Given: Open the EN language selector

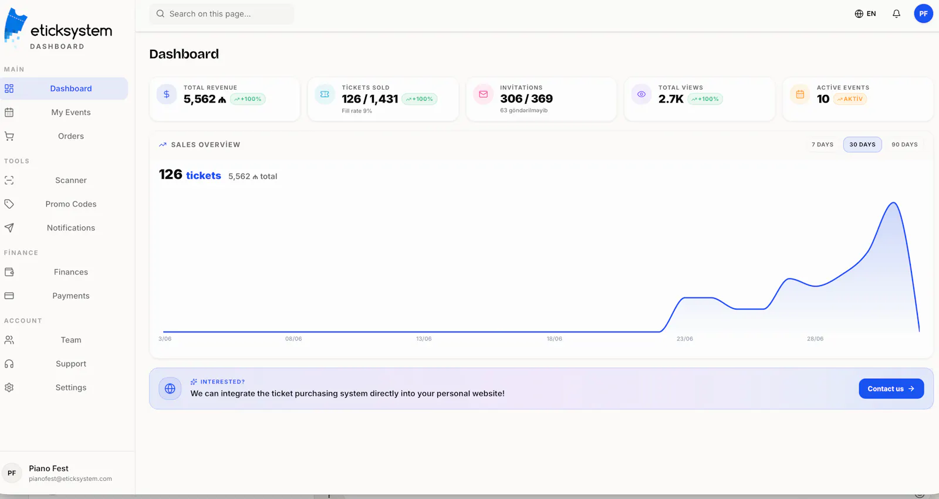Looking at the screenshot, I should click(865, 13).
